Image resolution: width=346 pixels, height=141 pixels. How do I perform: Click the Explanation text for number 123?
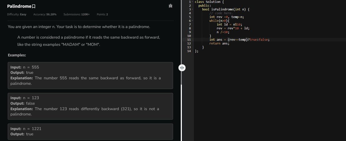coord(85,112)
